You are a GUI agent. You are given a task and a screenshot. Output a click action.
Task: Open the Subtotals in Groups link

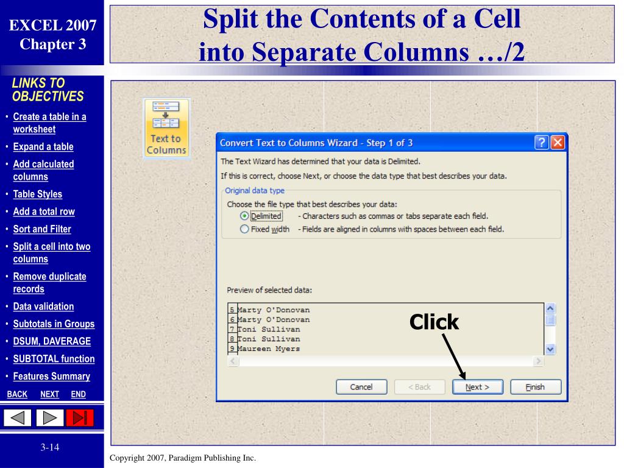point(54,324)
